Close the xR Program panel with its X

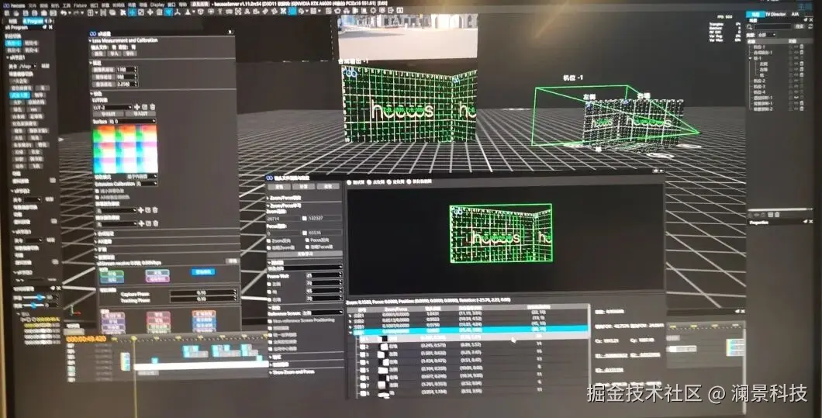pyautogui.click(x=50, y=27)
